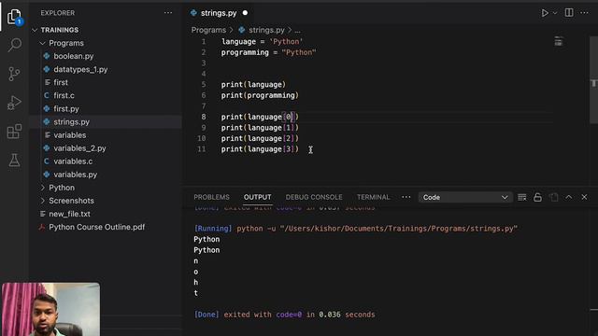Collapse the Programs folder
598x336 pixels.
point(66,43)
